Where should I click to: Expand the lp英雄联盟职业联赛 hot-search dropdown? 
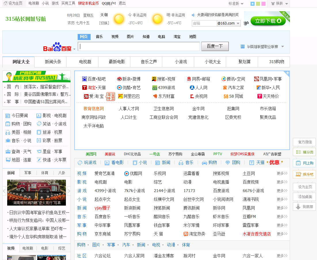point(282,47)
